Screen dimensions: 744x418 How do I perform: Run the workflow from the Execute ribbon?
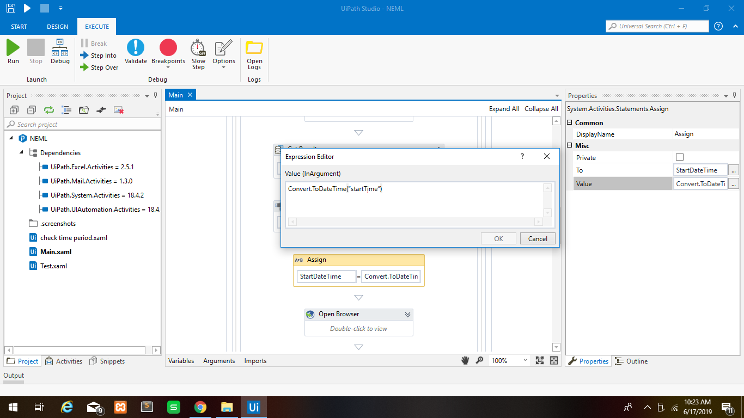point(13,52)
